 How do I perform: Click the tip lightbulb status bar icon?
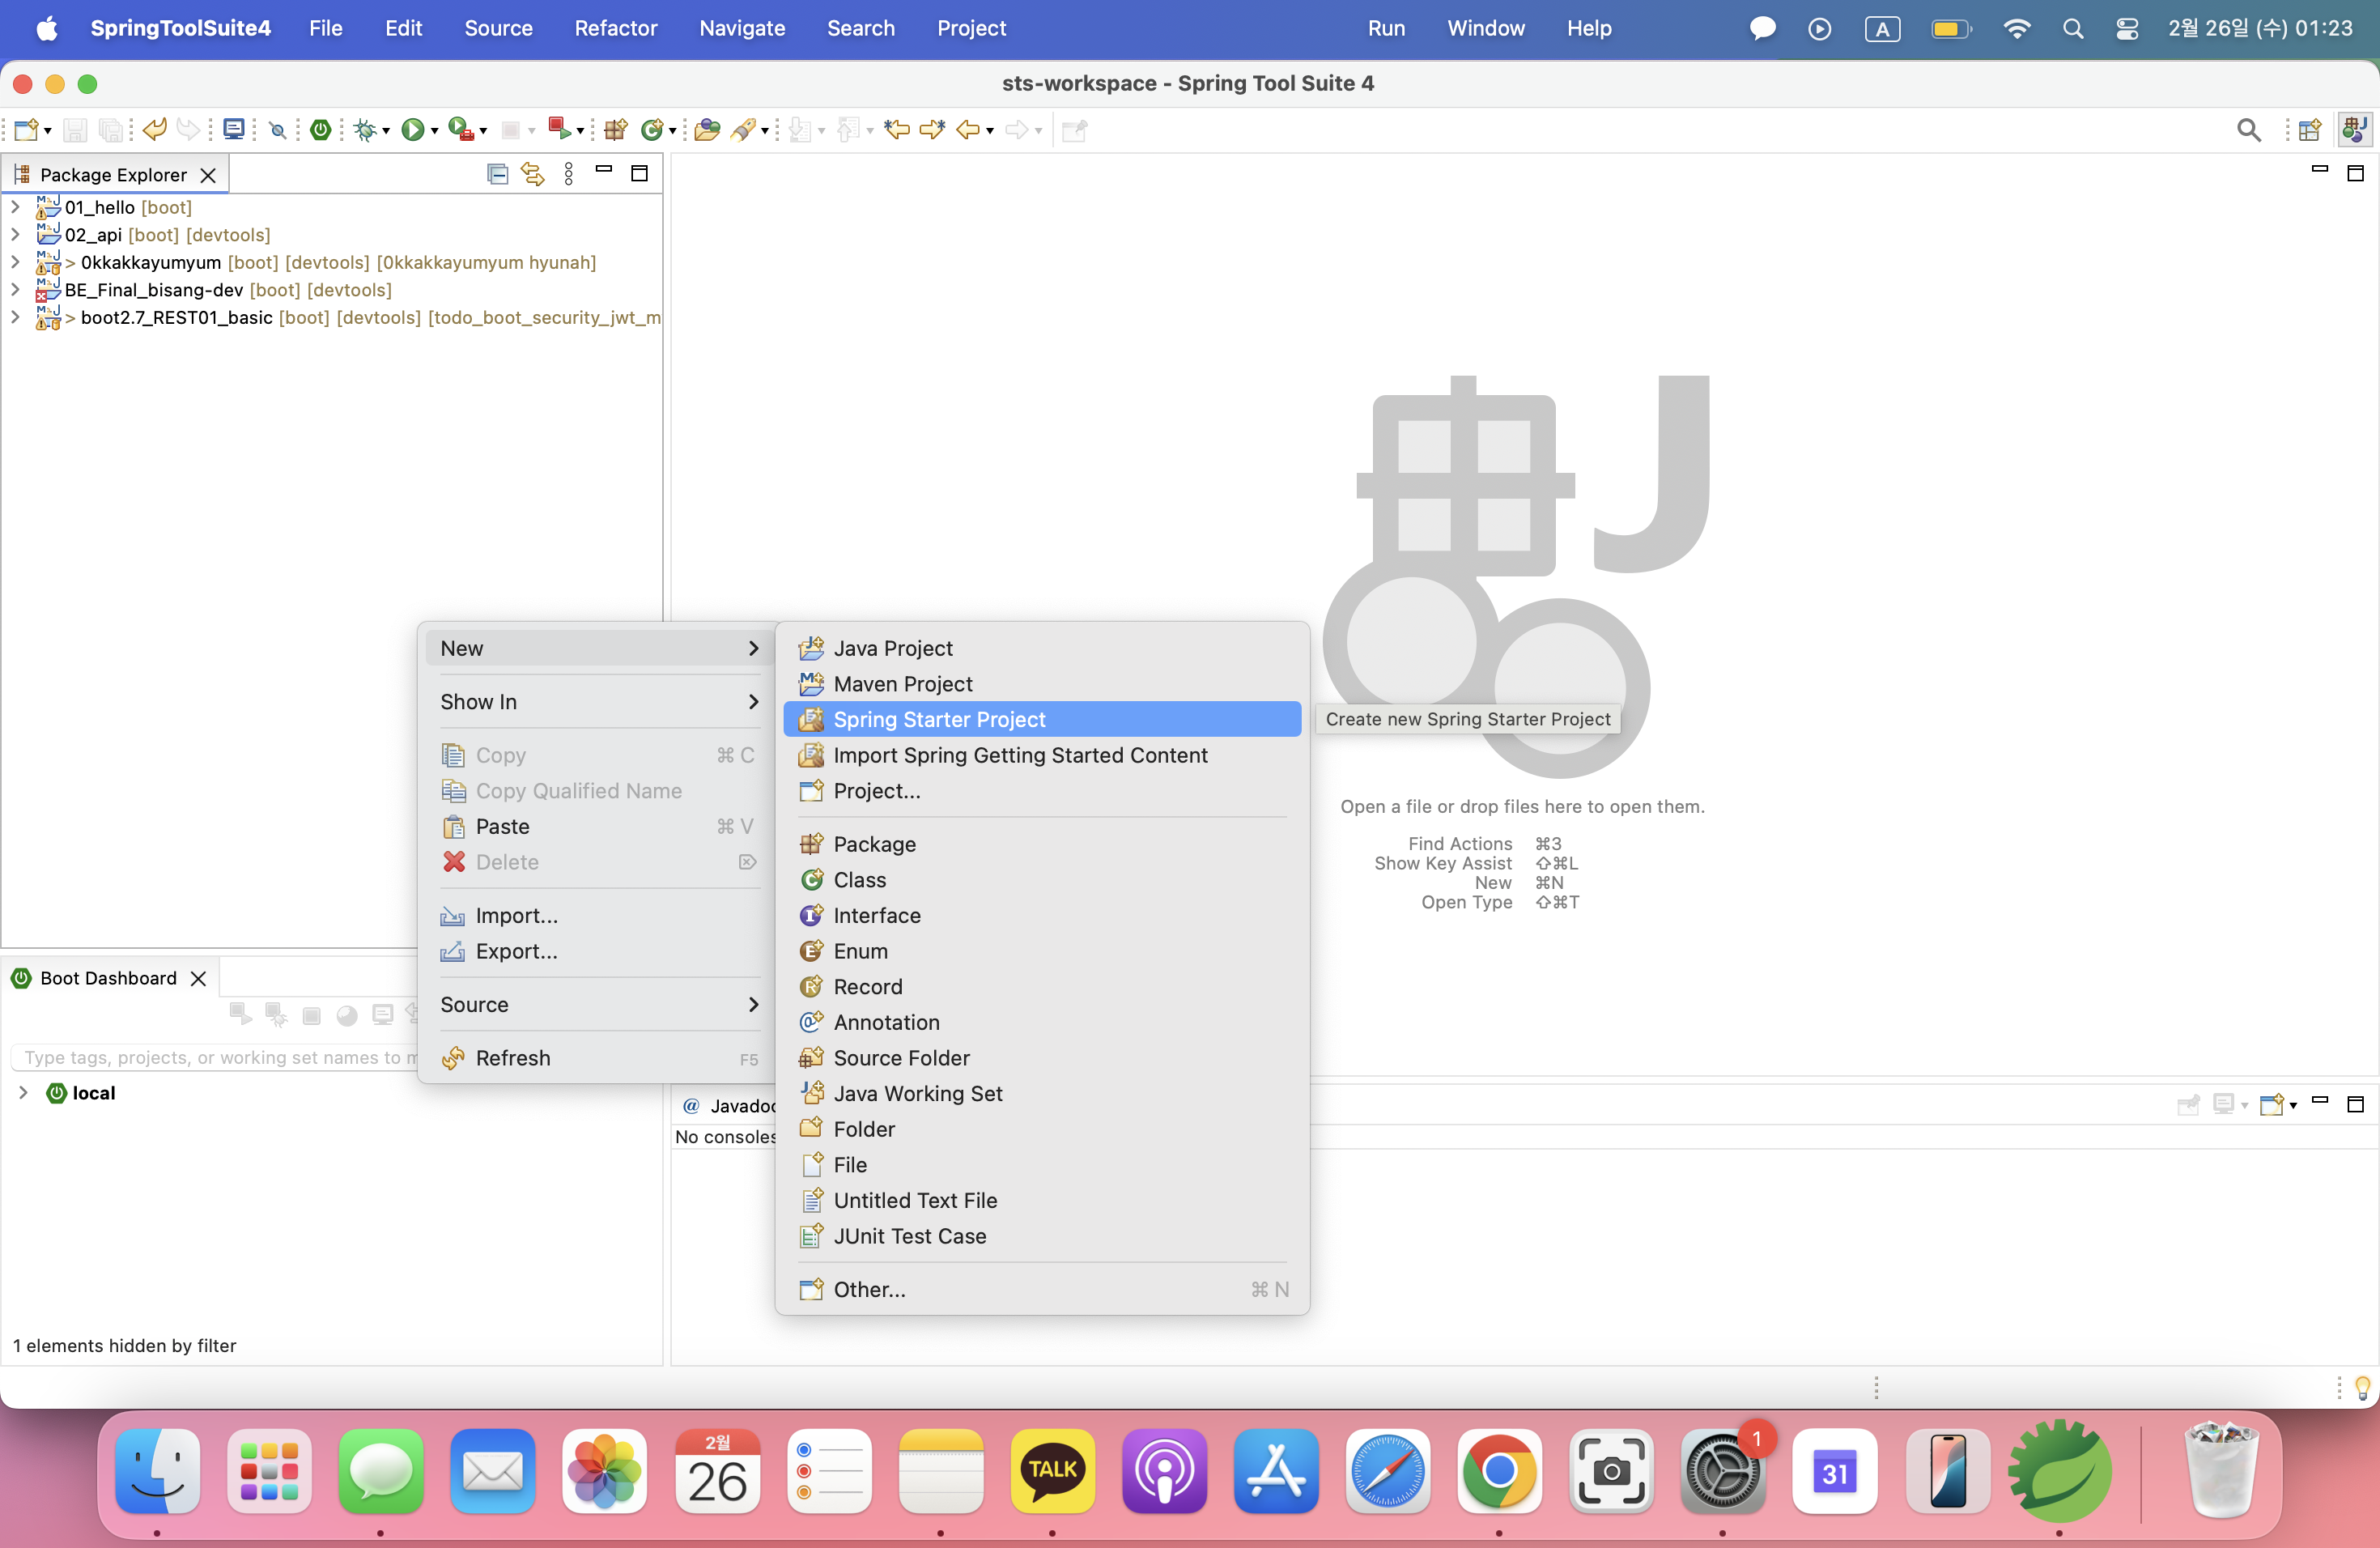click(2362, 1387)
